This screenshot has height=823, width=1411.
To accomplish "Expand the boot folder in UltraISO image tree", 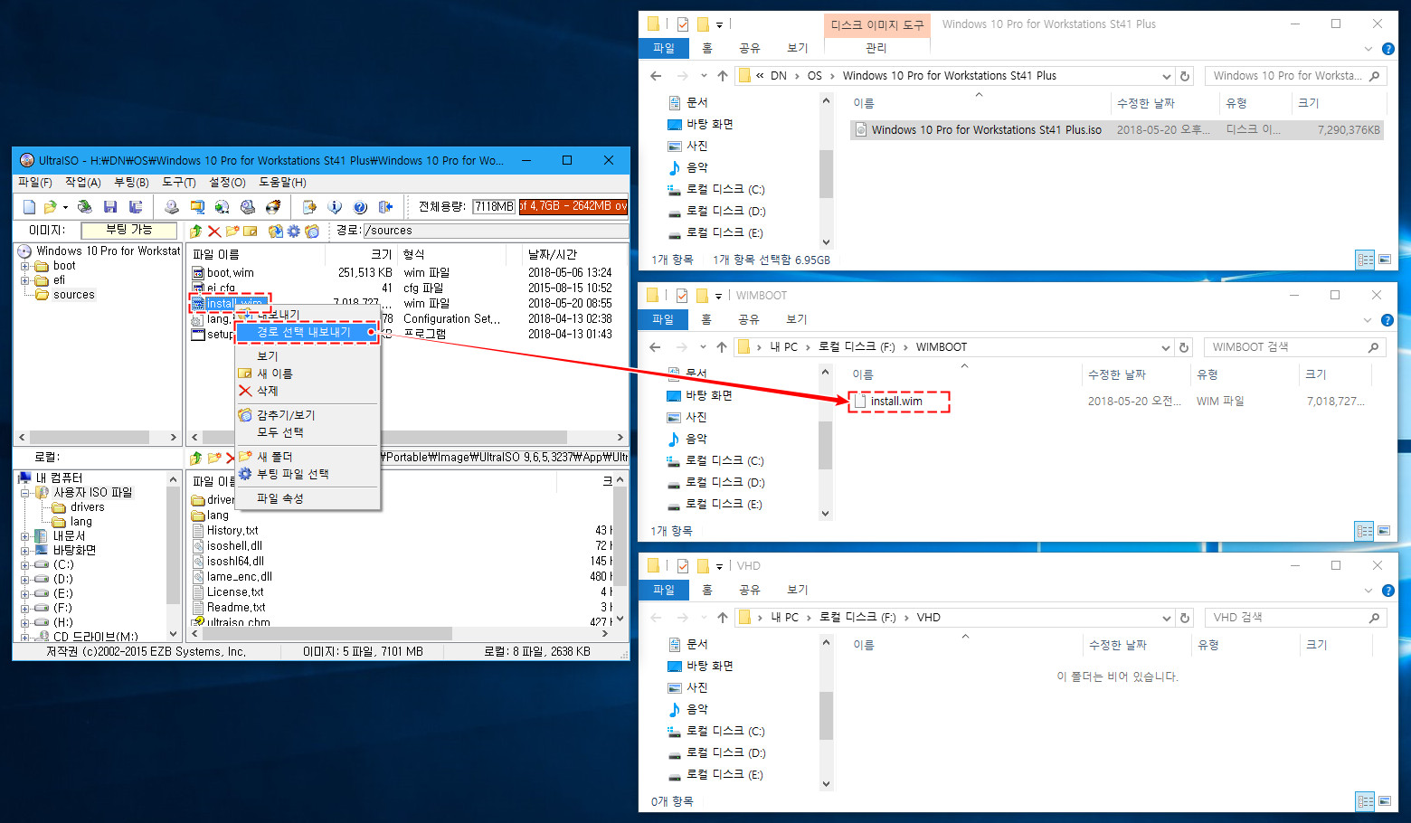I will coord(25,266).
